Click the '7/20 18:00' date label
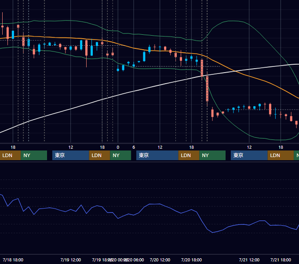299x264 pixels. [191, 260]
